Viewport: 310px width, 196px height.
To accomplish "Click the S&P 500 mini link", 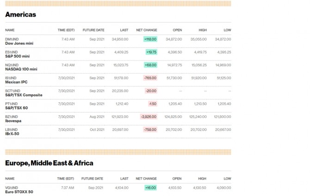I will [17, 56].
